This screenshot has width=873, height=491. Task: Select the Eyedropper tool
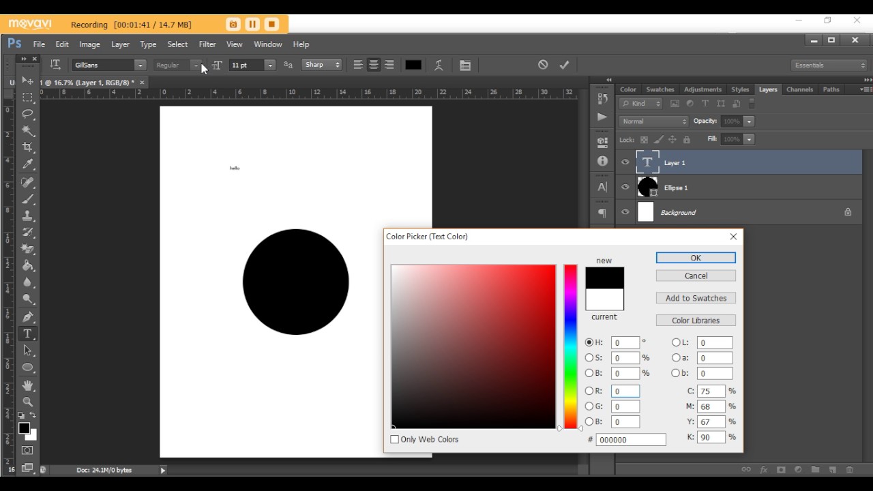(27, 164)
